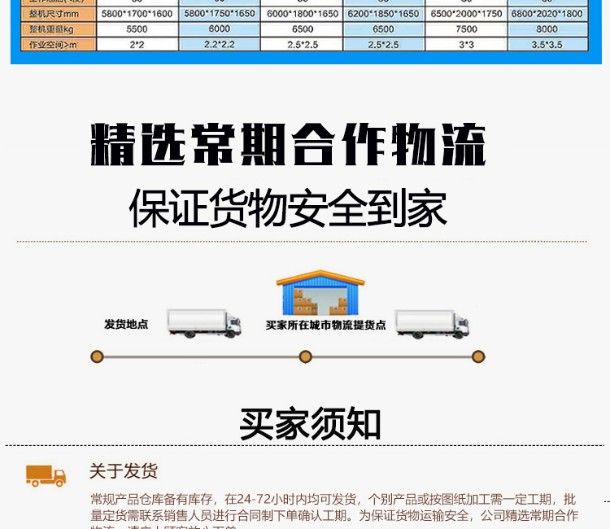Click the orange truck icon beside 关于发货
The image size is (610, 529).
(x=46, y=474)
